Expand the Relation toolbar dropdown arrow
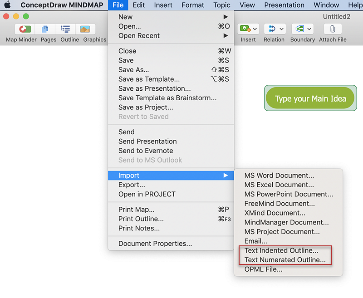Viewport: 363px width, 298px height. coord(281,29)
